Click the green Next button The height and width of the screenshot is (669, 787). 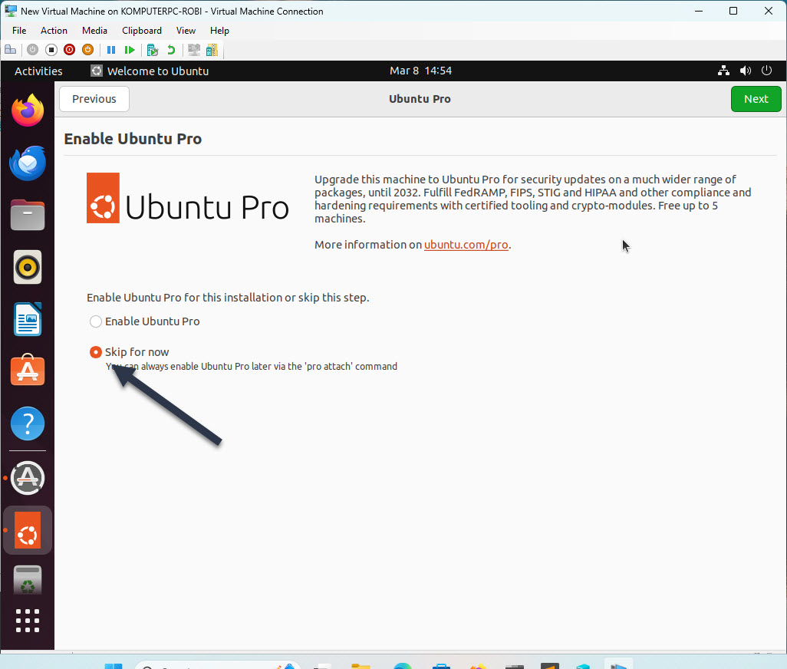756,99
